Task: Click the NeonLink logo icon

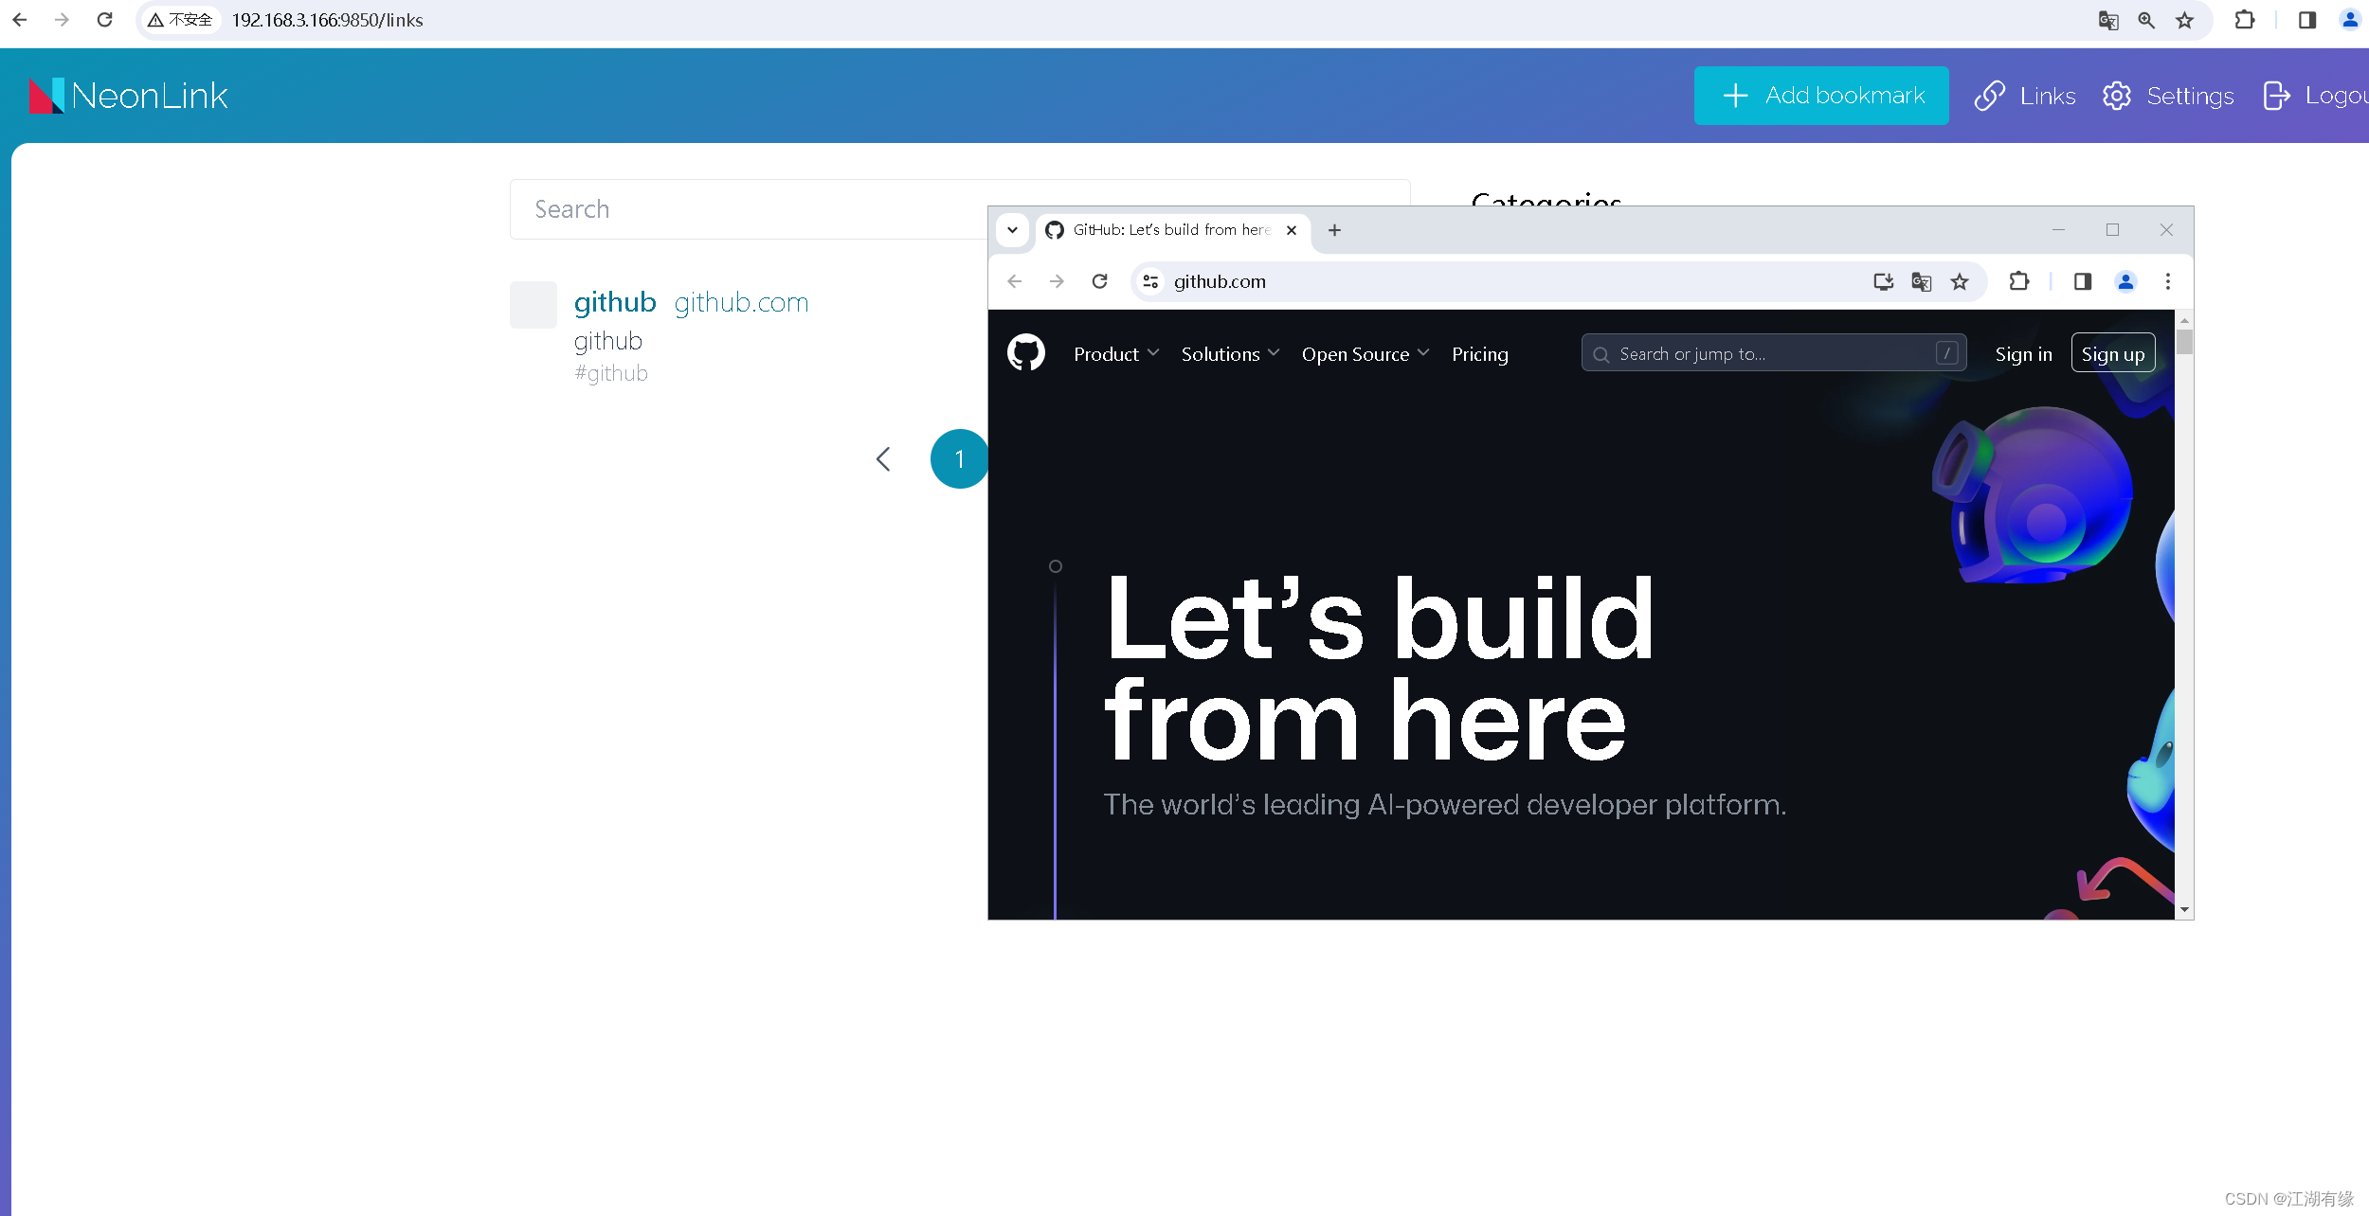Action: (x=46, y=96)
